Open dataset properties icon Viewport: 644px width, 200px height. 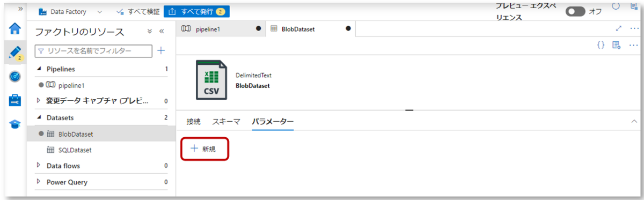click(x=617, y=45)
